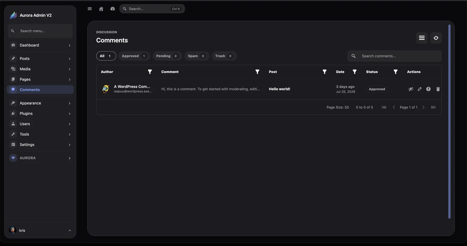Open the Comment column filter

point(257,72)
